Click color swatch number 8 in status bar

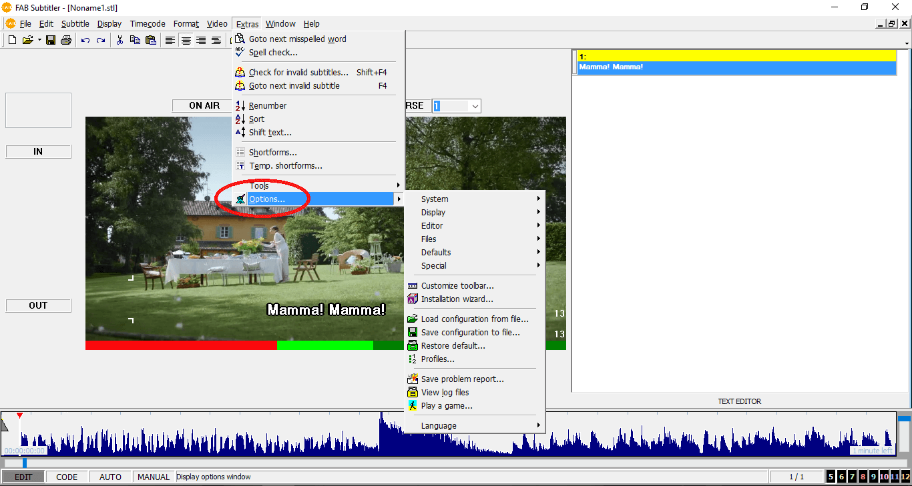tap(863, 477)
